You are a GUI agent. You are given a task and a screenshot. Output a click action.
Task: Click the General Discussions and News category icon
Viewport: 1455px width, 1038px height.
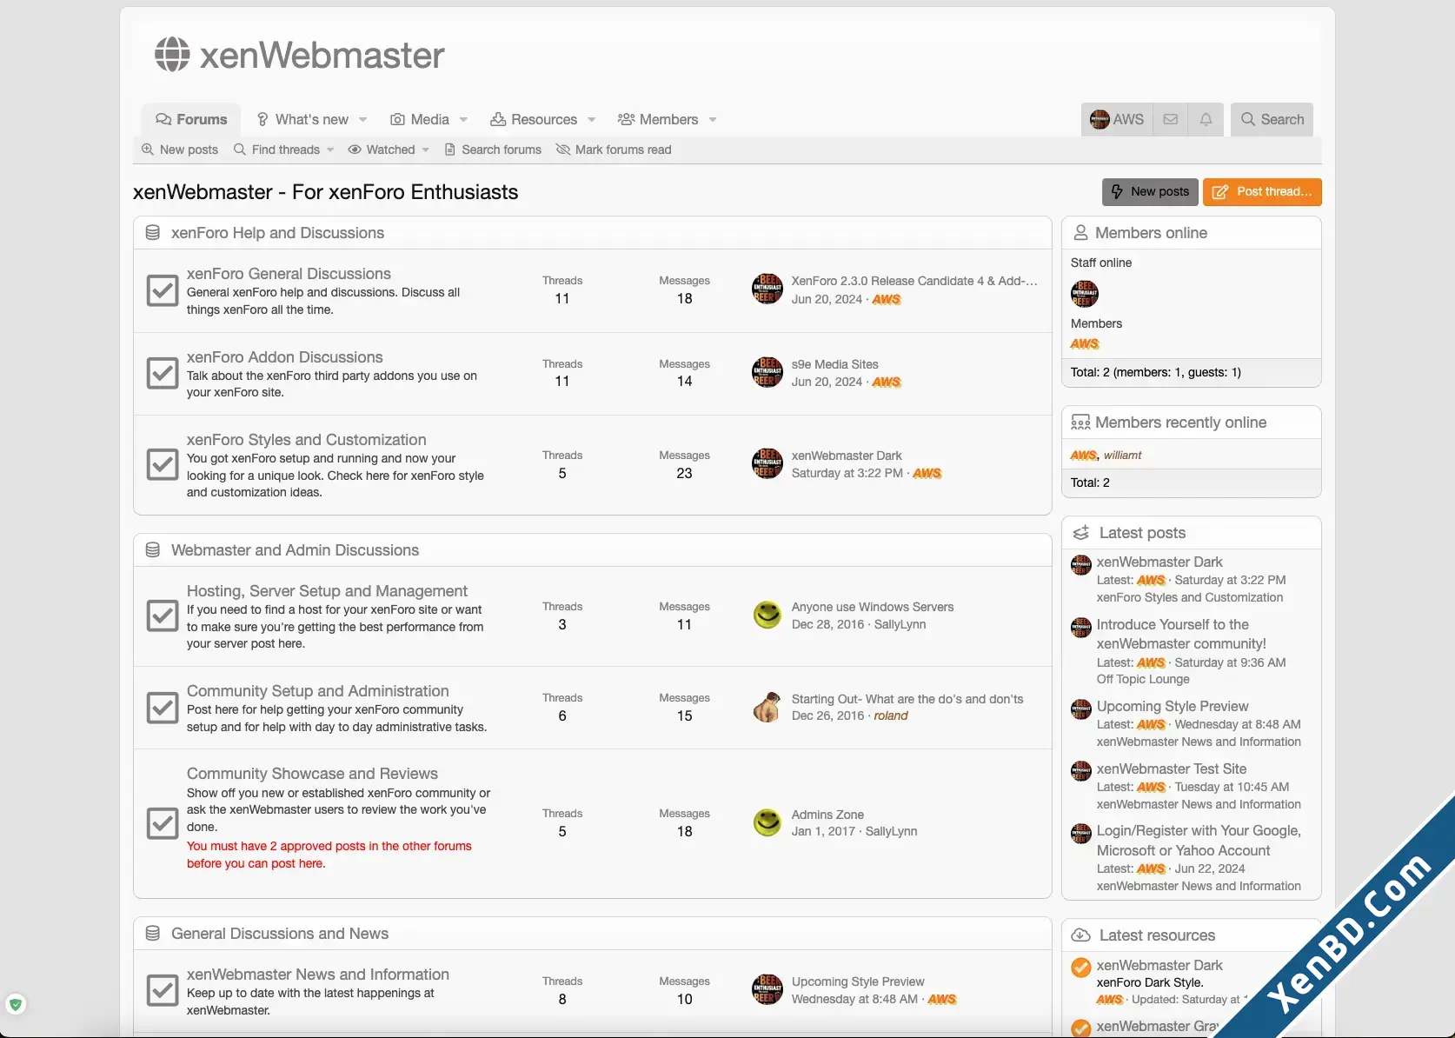click(153, 934)
